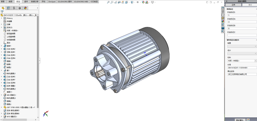Collapse the 阶段标记 section
The width and height of the screenshot is (257, 121).
pos(256,9)
